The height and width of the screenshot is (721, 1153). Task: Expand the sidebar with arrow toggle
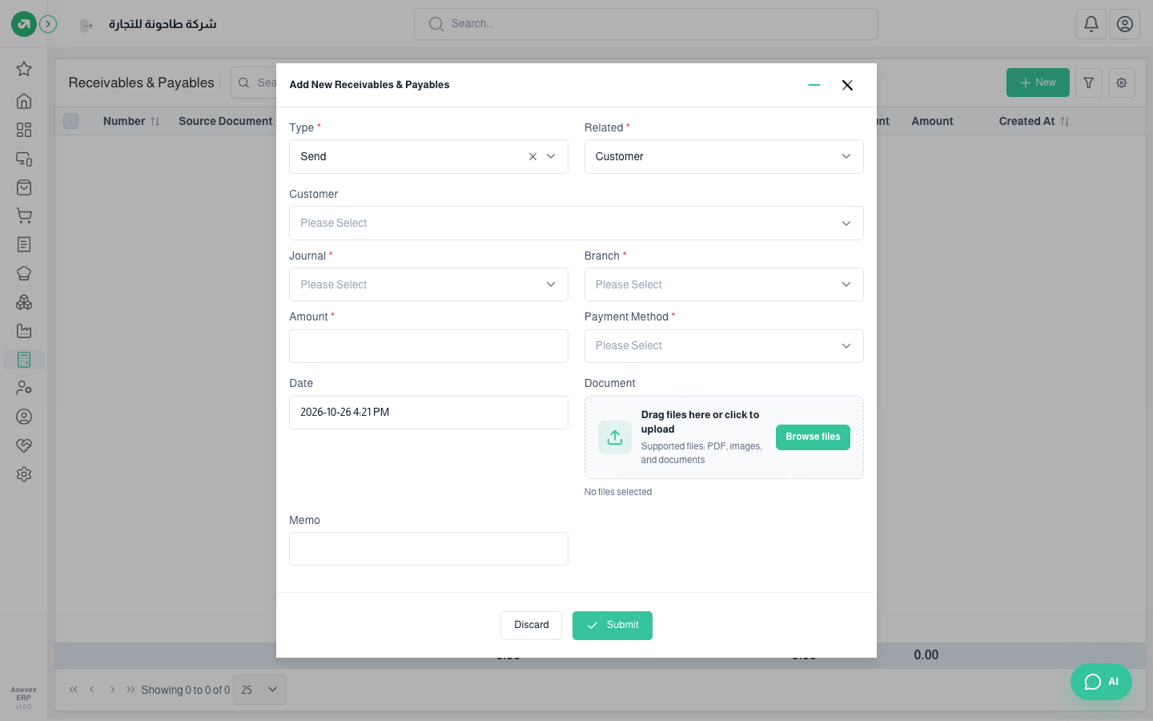tap(48, 24)
